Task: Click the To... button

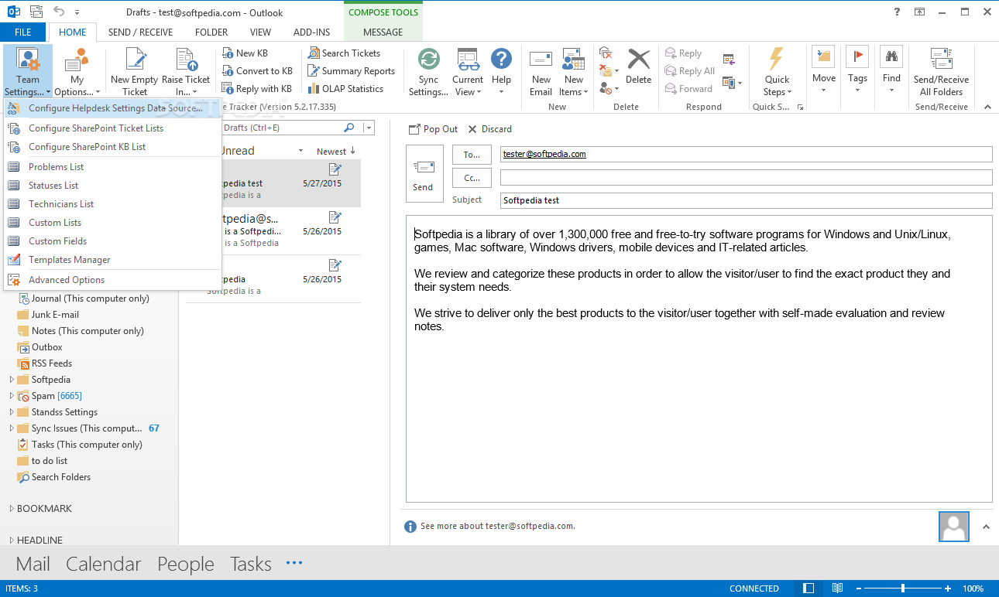Action: tap(472, 155)
